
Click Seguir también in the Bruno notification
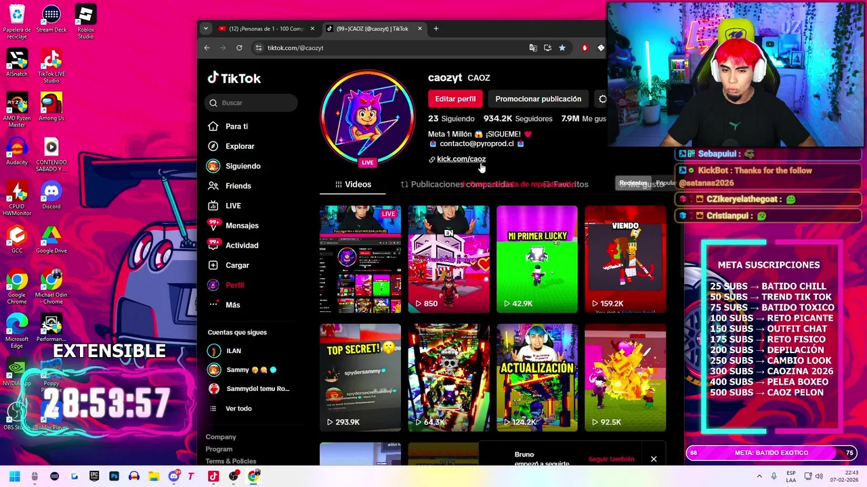611,459
